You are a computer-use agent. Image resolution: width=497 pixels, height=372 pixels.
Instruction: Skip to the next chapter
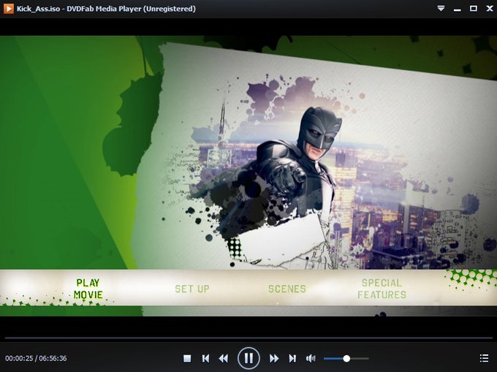[x=292, y=358]
